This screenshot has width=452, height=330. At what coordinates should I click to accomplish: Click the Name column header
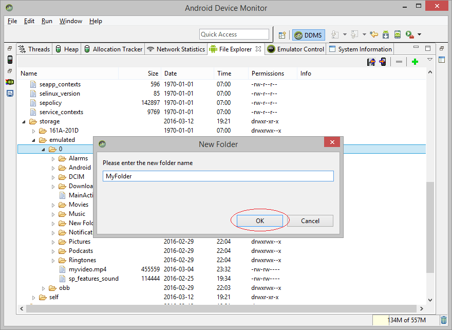[68, 74]
